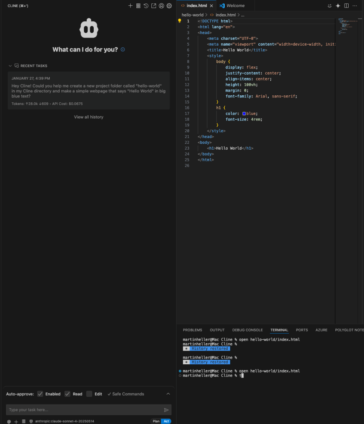This screenshot has height=424, width=364.
Task: Switch to Plan mode
Action: tap(156, 421)
